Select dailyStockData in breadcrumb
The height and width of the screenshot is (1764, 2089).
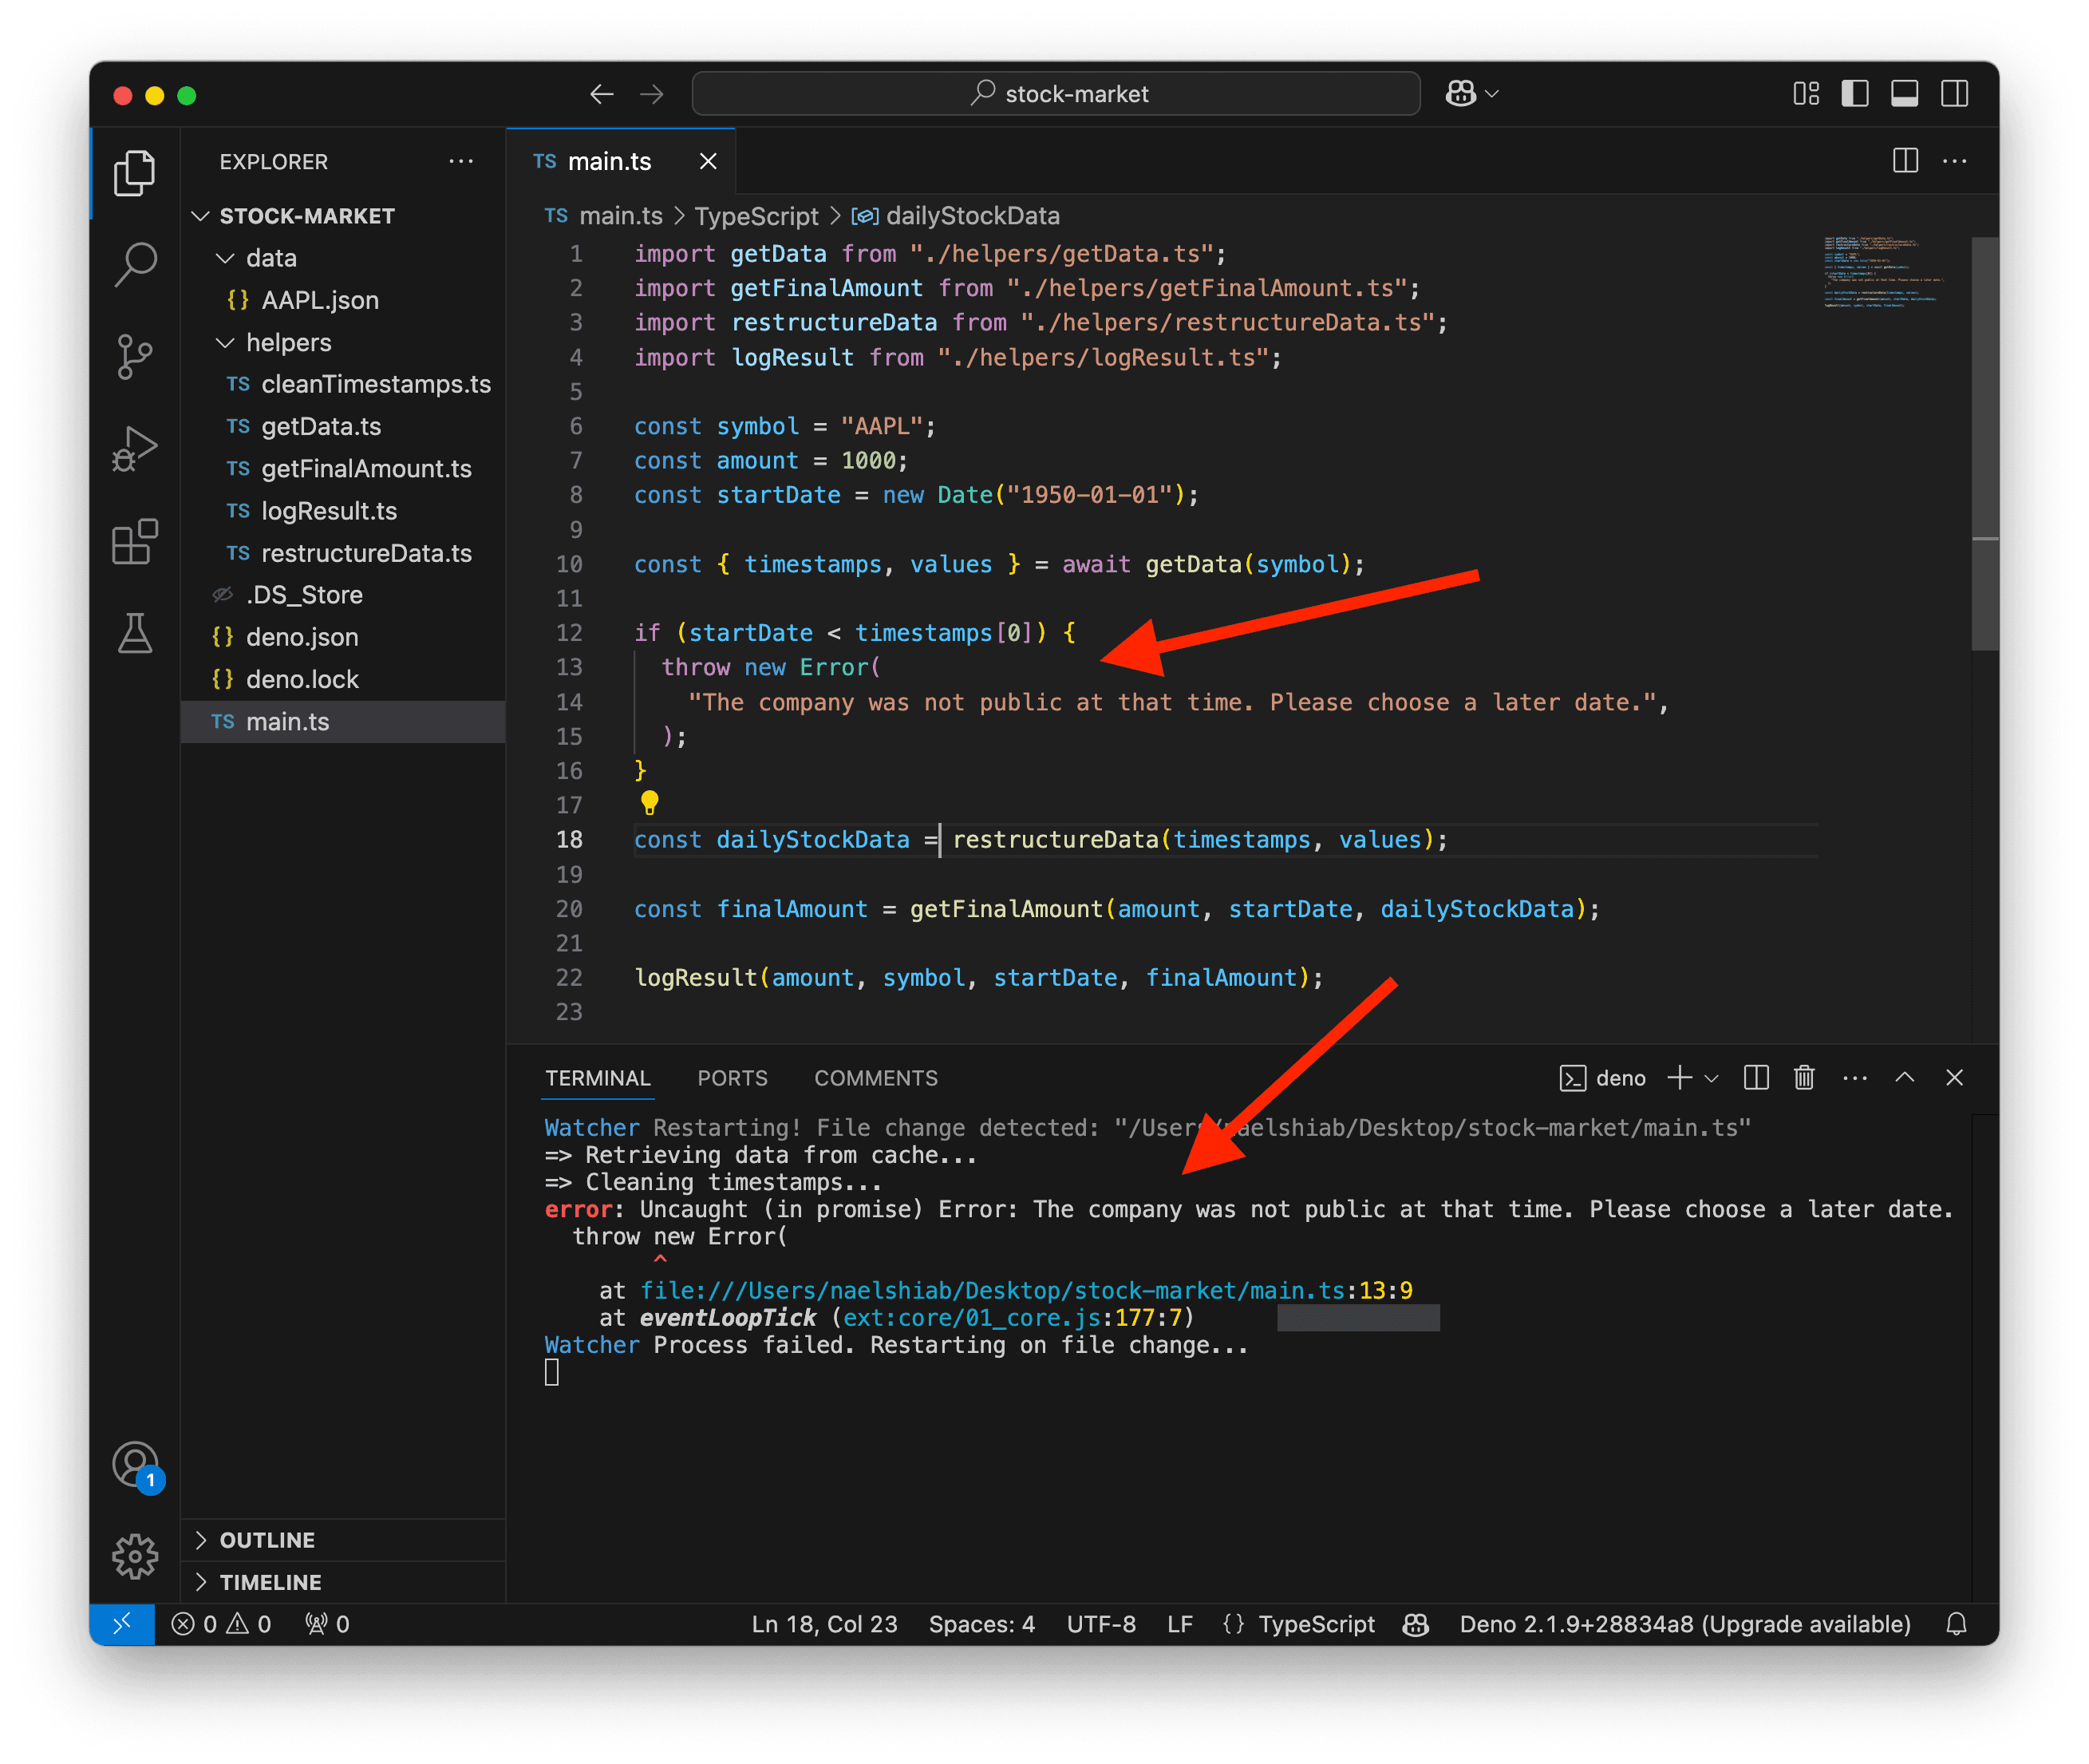(956, 216)
